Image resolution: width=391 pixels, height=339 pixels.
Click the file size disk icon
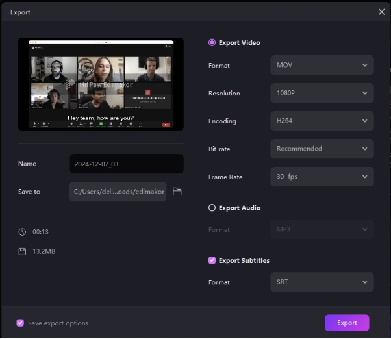pyautogui.click(x=22, y=251)
